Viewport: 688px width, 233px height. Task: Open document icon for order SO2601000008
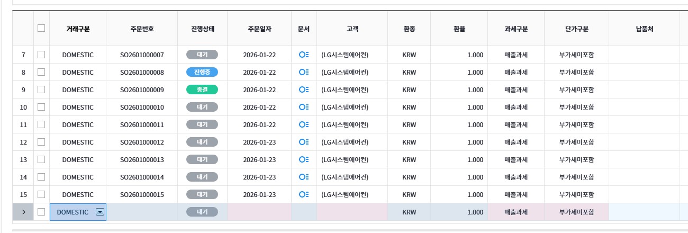[304, 72]
